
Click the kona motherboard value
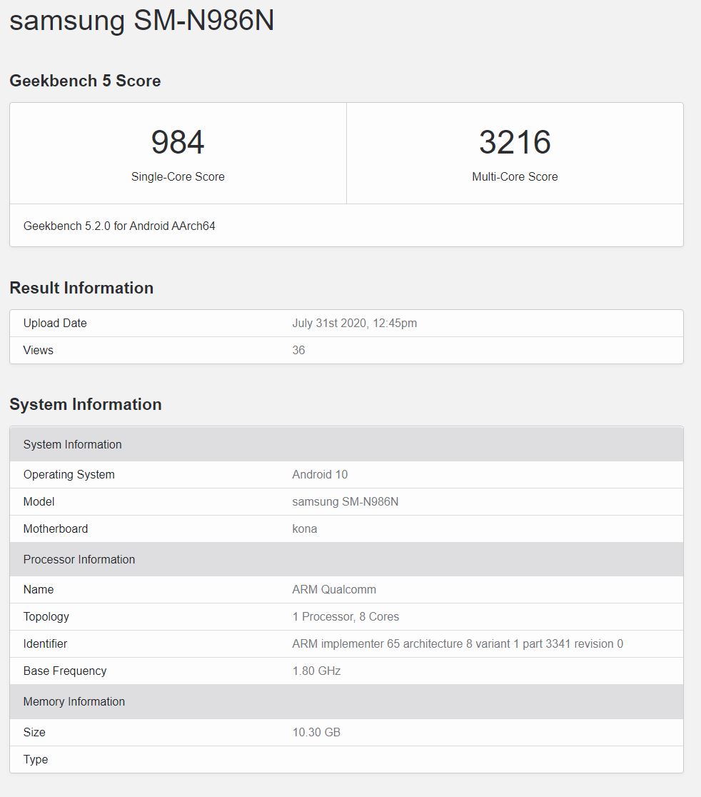[304, 528]
